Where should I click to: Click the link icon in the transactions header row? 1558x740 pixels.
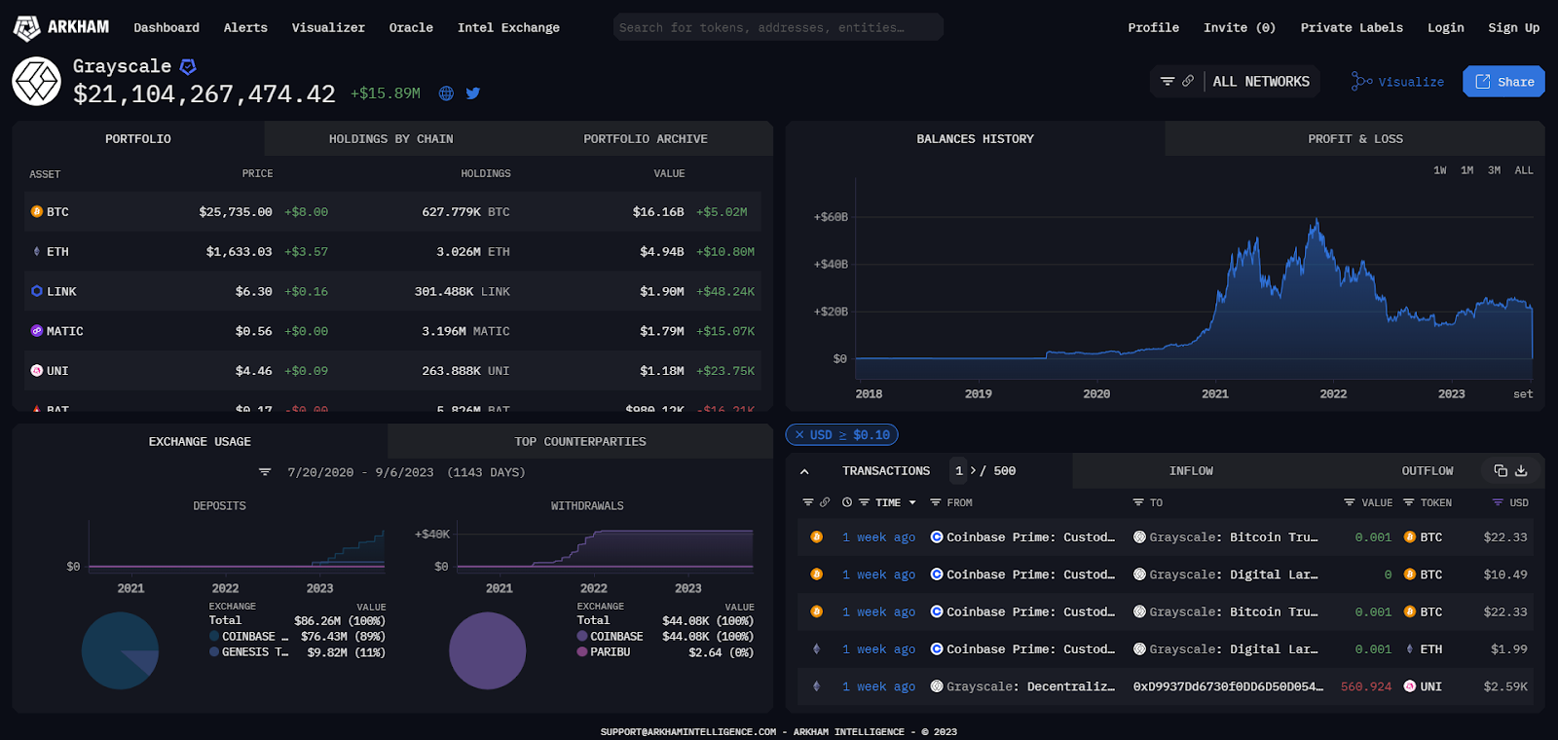click(x=825, y=502)
